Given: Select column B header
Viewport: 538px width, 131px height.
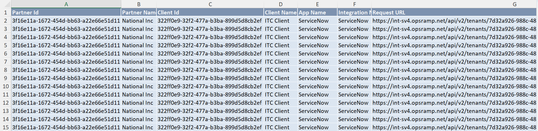Looking at the screenshot, I should click(139, 4).
